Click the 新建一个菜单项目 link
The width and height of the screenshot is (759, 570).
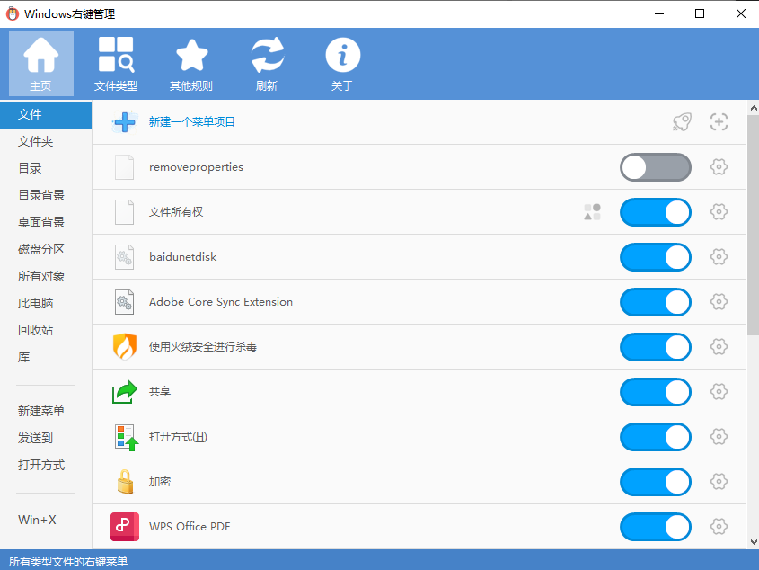[191, 122]
